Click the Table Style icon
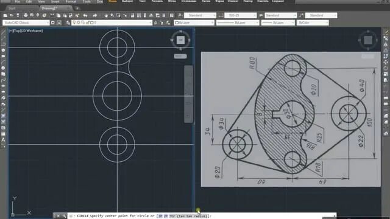The width and height of the screenshot is (390, 219). pyautogui.click(x=261, y=15)
